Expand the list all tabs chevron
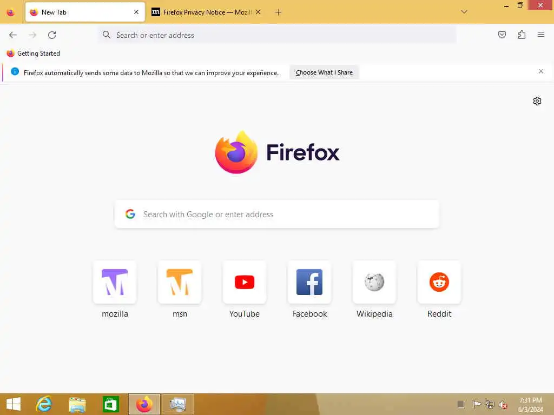This screenshot has height=415, width=554. pos(464,12)
